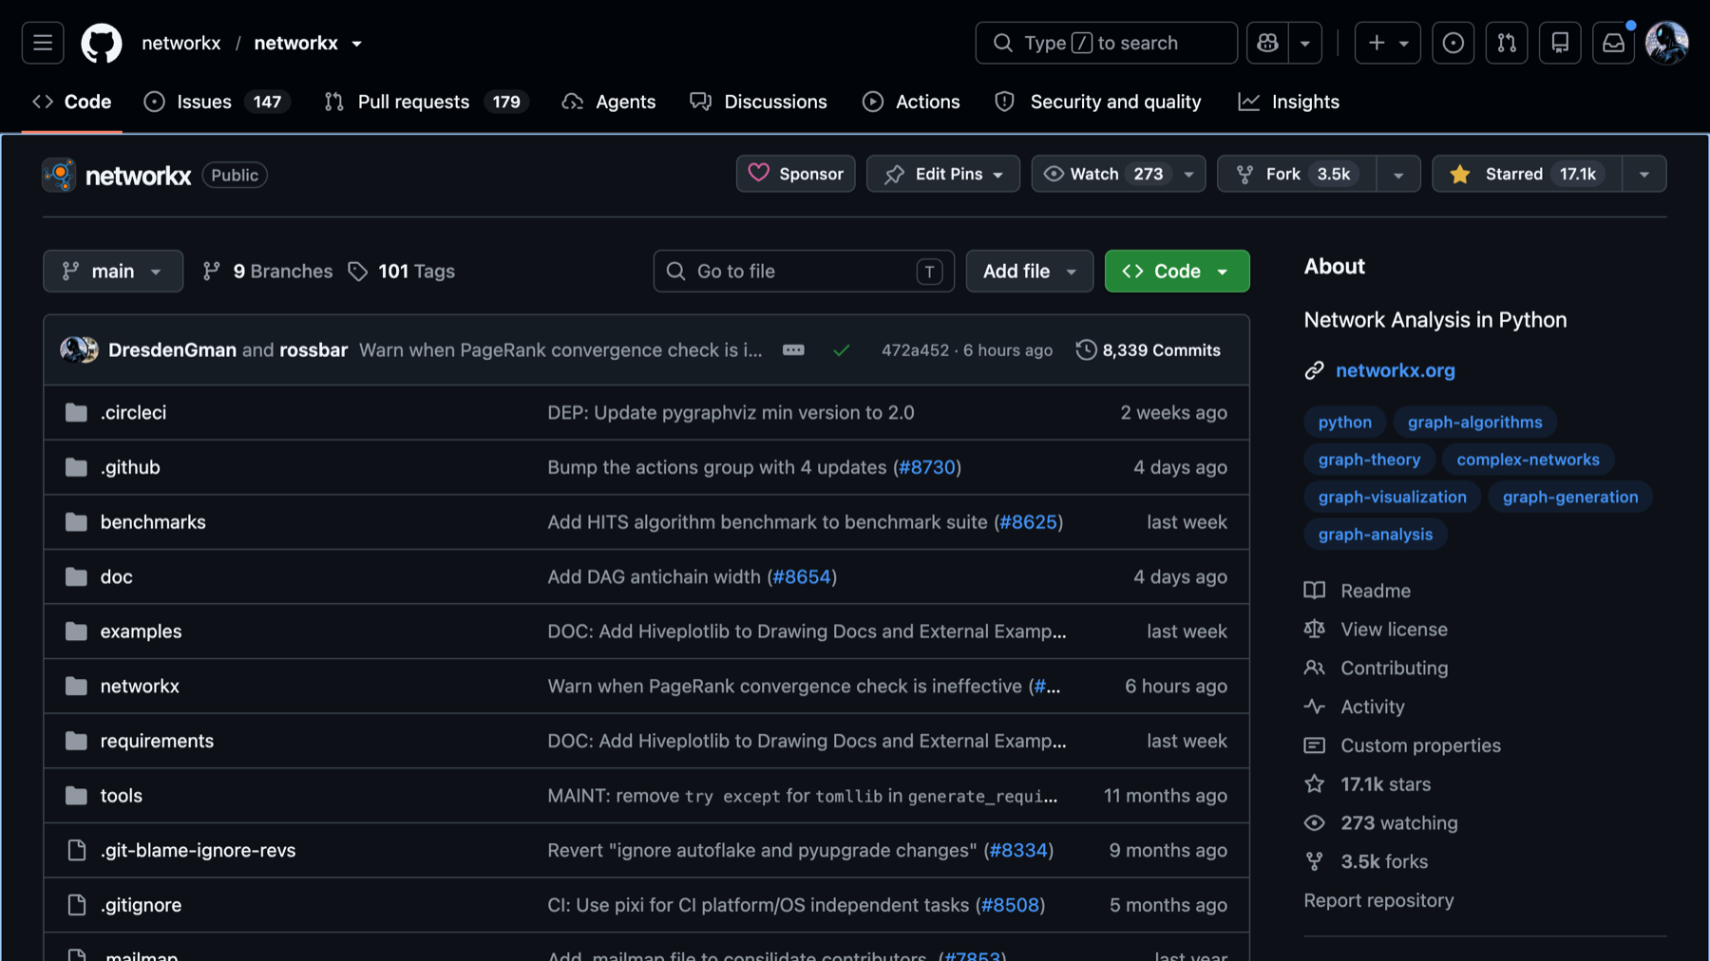Screen dimensions: 1710x961
Task: Open the 17.1k stars stargazers link
Action: 1386,784
